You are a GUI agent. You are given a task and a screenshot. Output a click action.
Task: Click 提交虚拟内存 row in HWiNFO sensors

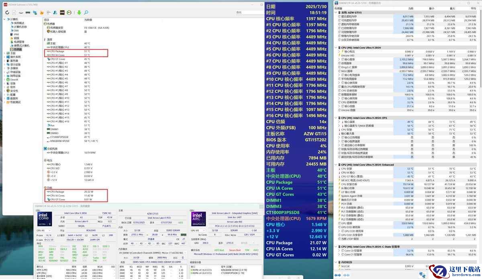coord(407,16)
